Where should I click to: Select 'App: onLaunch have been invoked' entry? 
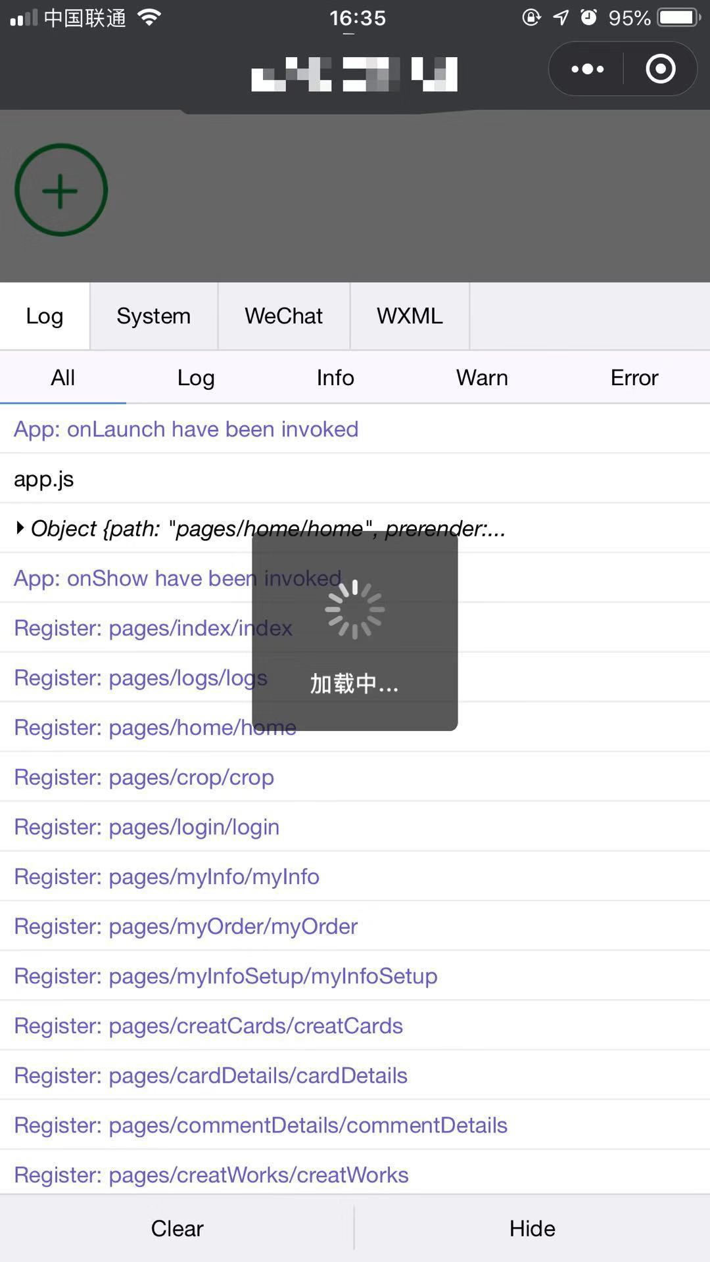[355, 429]
